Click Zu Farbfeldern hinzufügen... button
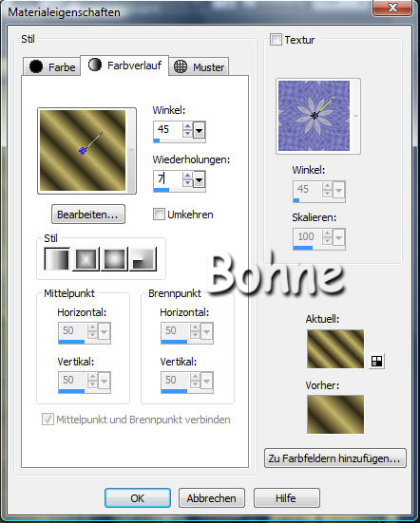 [334, 458]
